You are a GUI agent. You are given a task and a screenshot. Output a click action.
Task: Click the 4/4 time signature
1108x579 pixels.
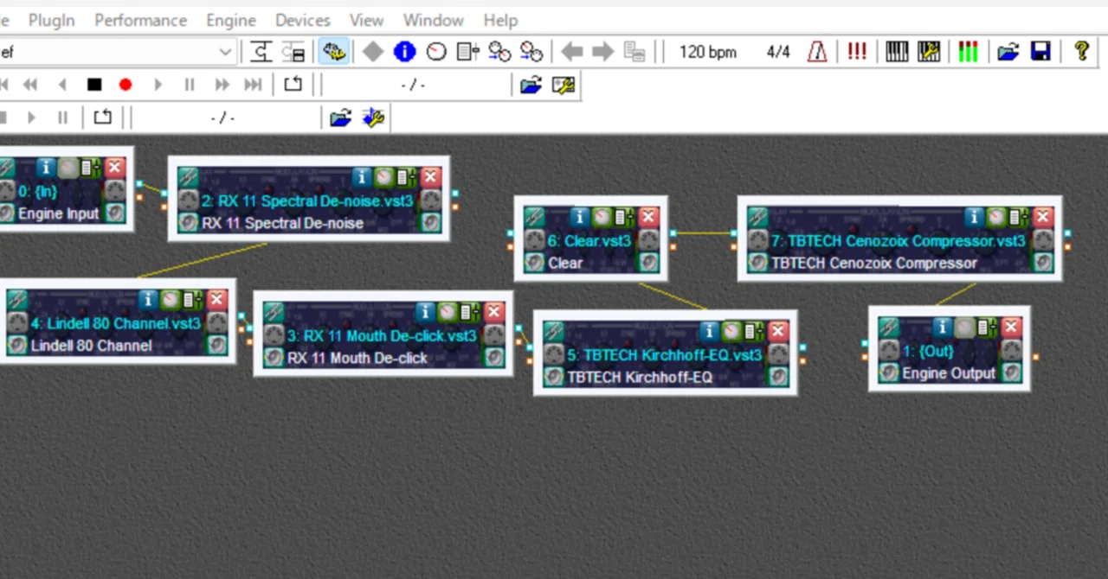(778, 52)
